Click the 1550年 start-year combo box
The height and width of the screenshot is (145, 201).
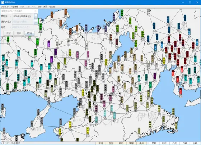23,16
